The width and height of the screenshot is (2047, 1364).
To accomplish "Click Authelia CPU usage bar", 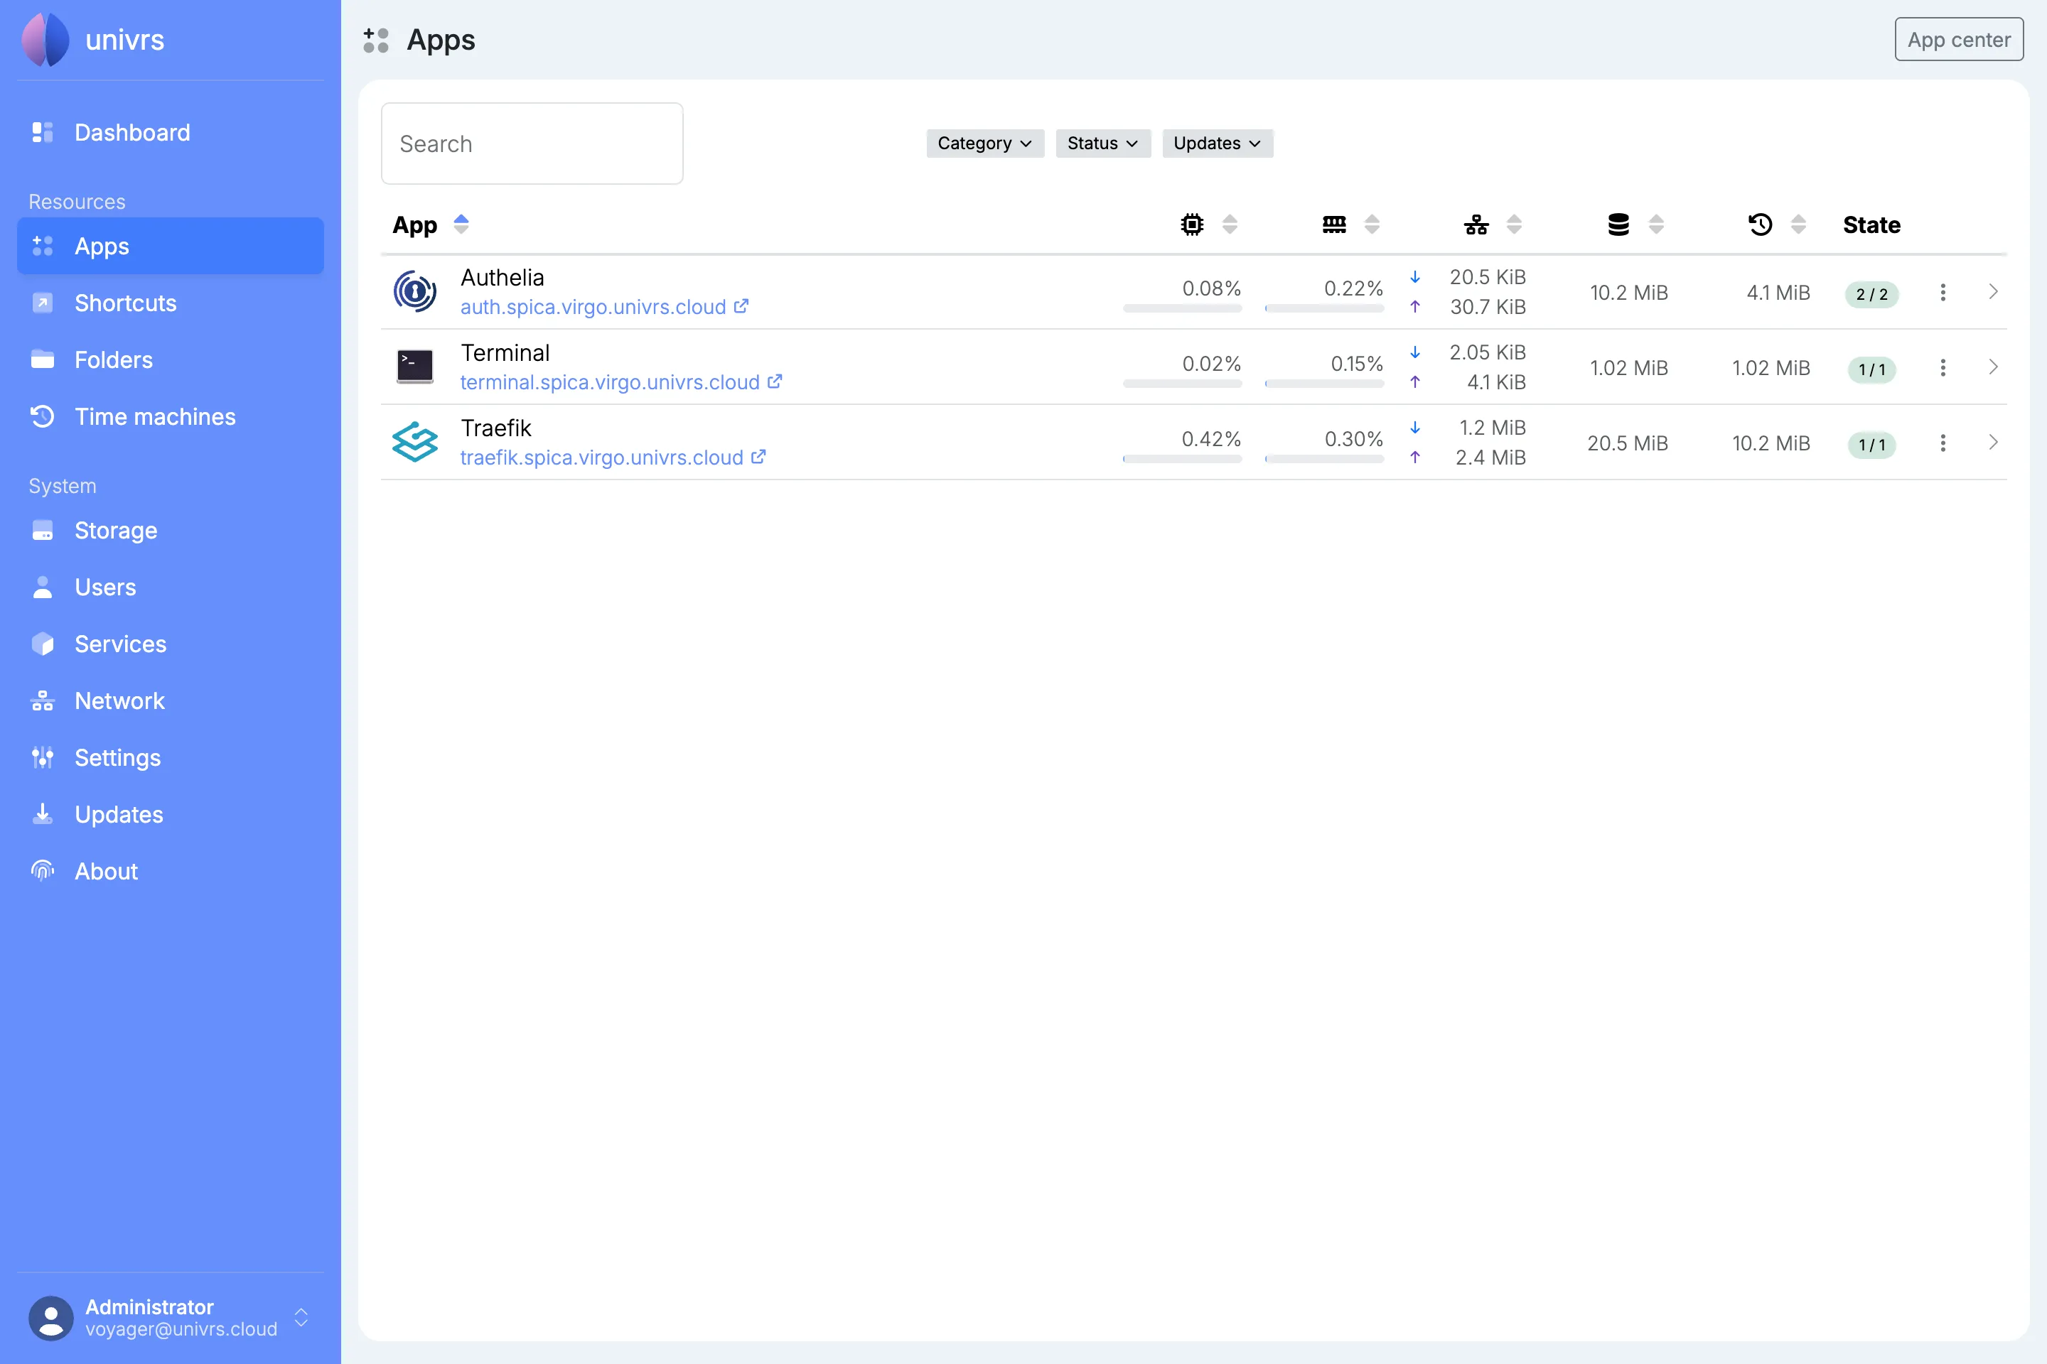I will pos(1182,308).
